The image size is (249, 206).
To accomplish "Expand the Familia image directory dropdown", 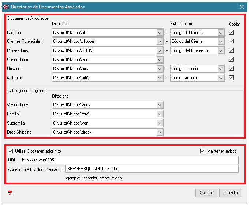I will pyautogui.click(x=159, y=114).
